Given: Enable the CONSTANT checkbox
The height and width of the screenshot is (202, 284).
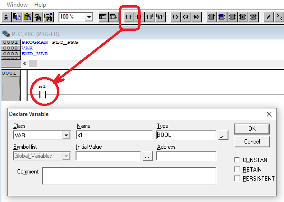Looking at the screenshot, I should 237,160.
